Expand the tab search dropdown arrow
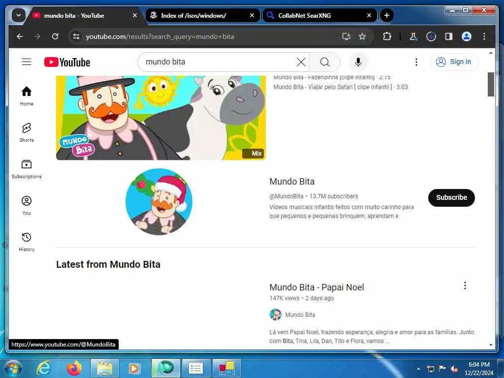The width and height of the screenshot is (504, 378). click(x=19, y=15)
